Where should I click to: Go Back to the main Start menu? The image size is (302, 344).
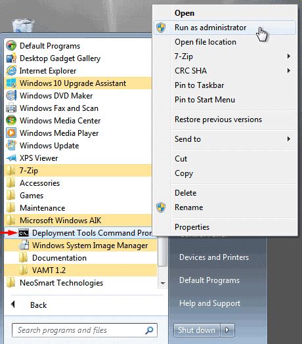(39, 305)
